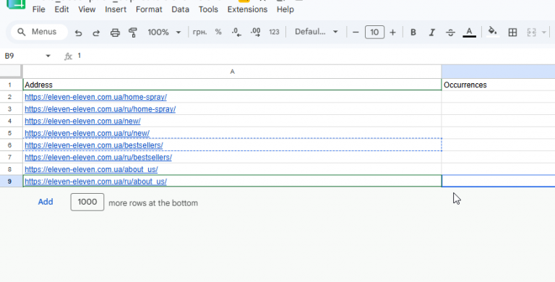Open the /ru/bestsellers/ link

98,158
